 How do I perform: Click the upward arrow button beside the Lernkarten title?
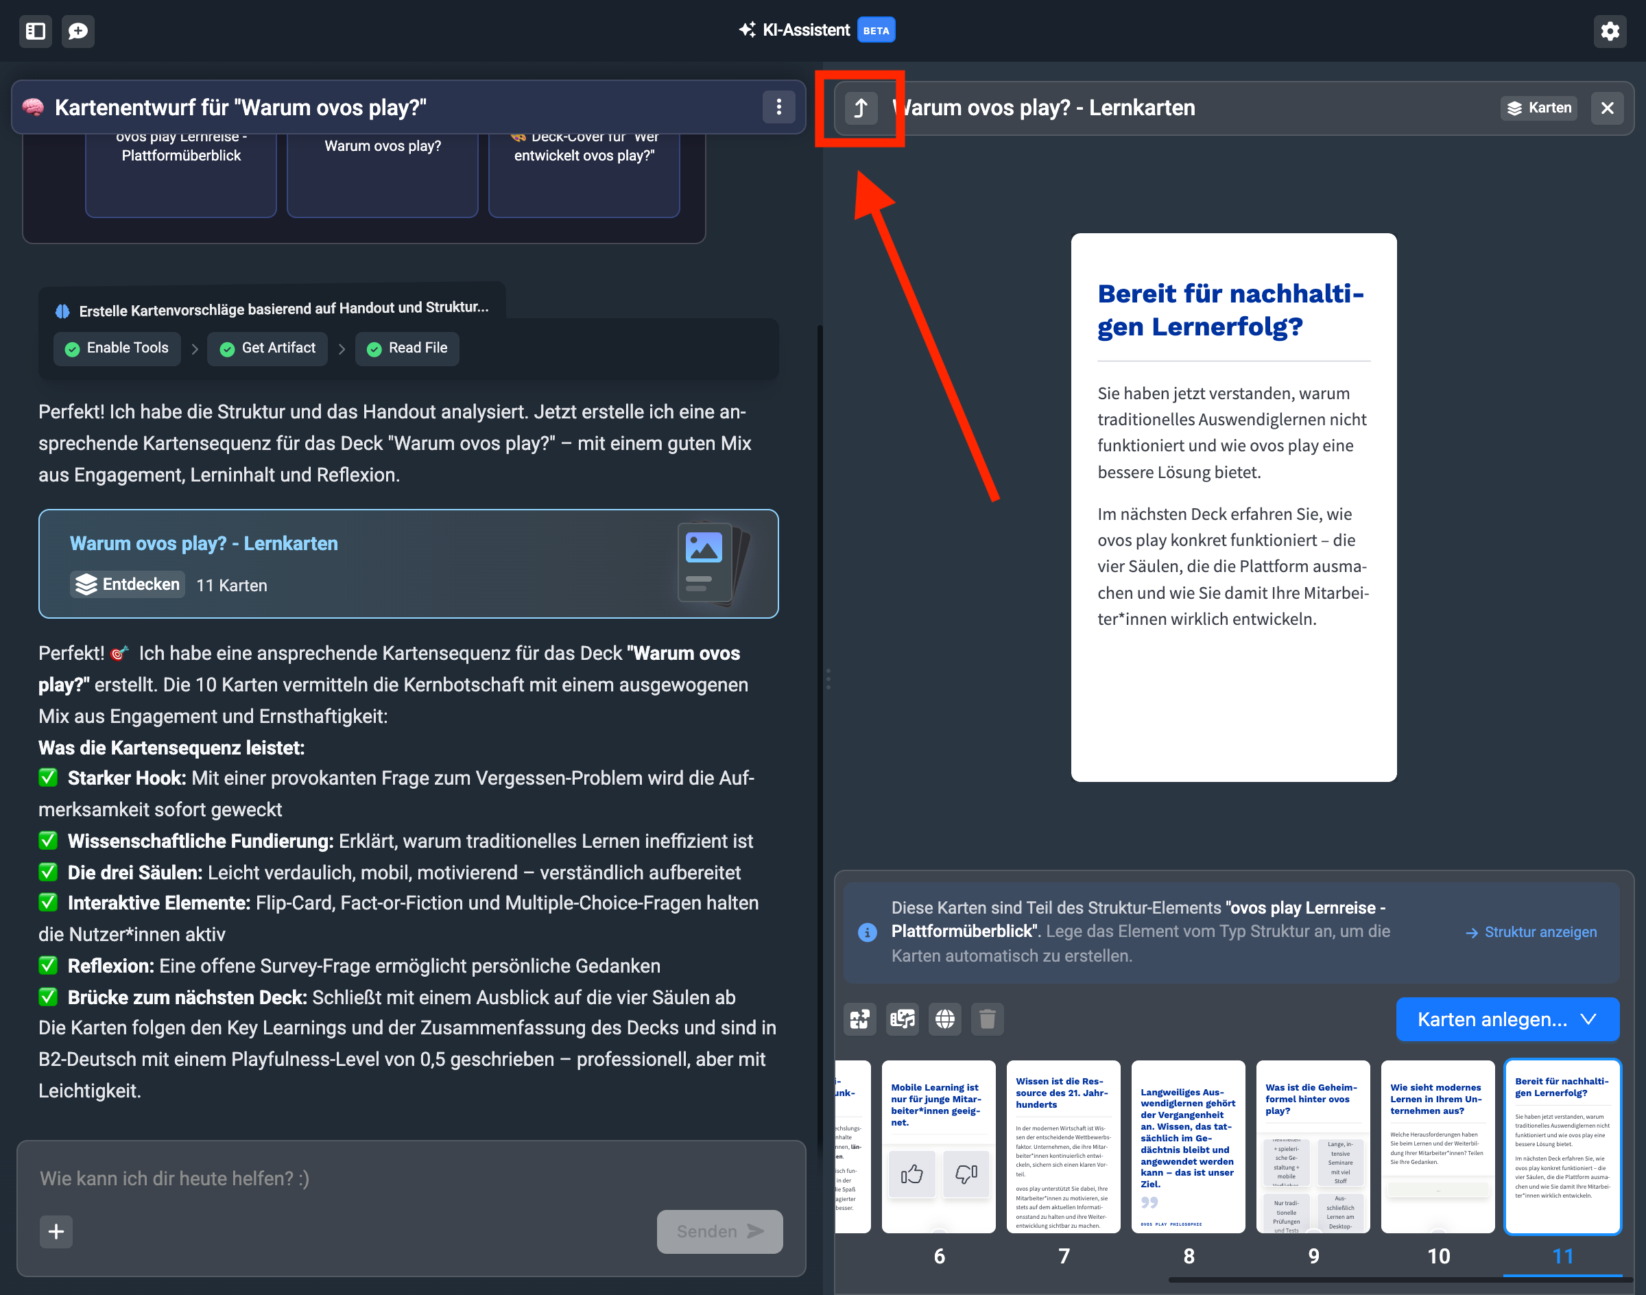pyautogui.click(x=861, y=108)
